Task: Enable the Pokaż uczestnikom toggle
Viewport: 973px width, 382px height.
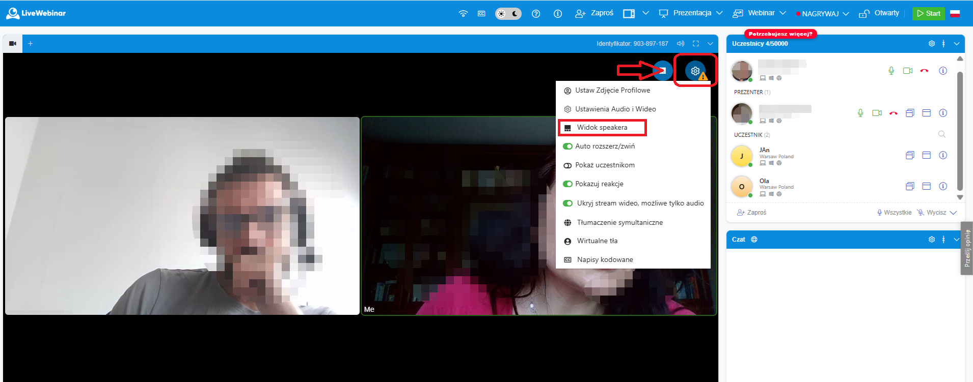Action: click(x=567, y=165)
